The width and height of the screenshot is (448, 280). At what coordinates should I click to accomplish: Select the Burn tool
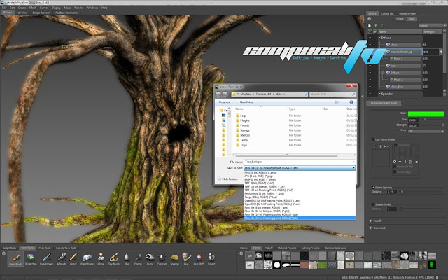(150, 259)
